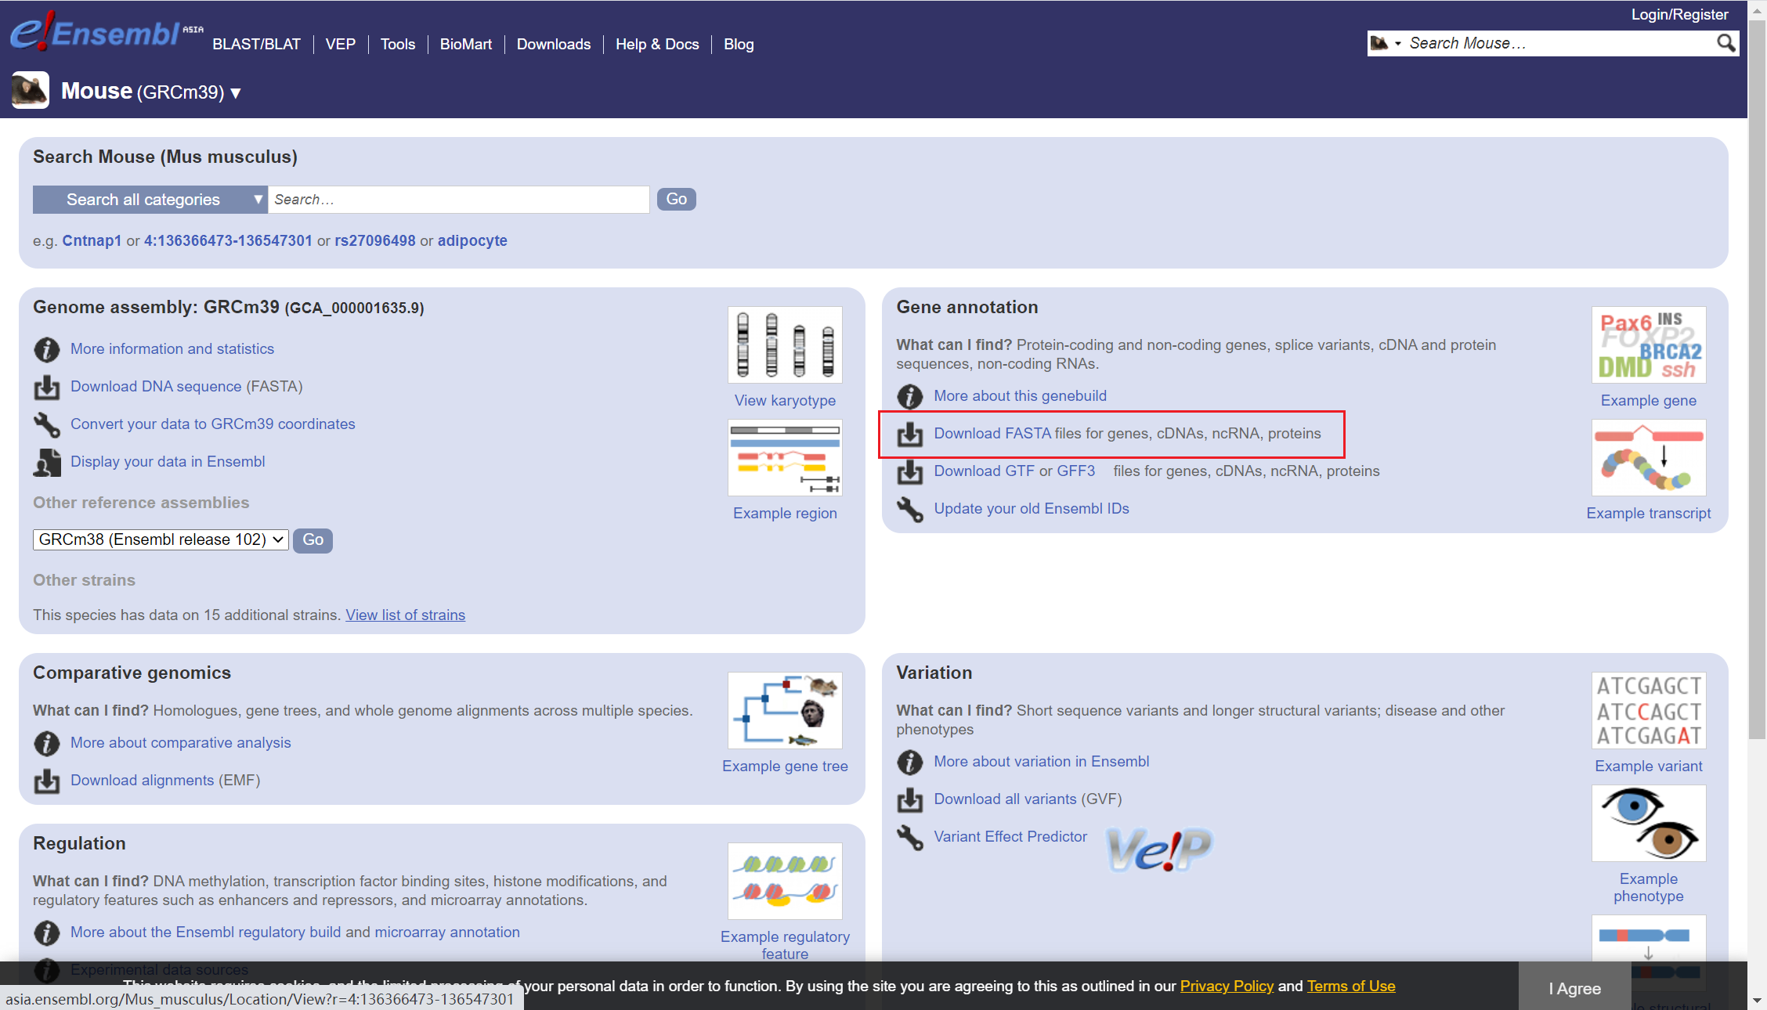The height and width of the screenshot is (1010, 1767).
Task: Open the BioMart menu item
Action: coord(466,45)
